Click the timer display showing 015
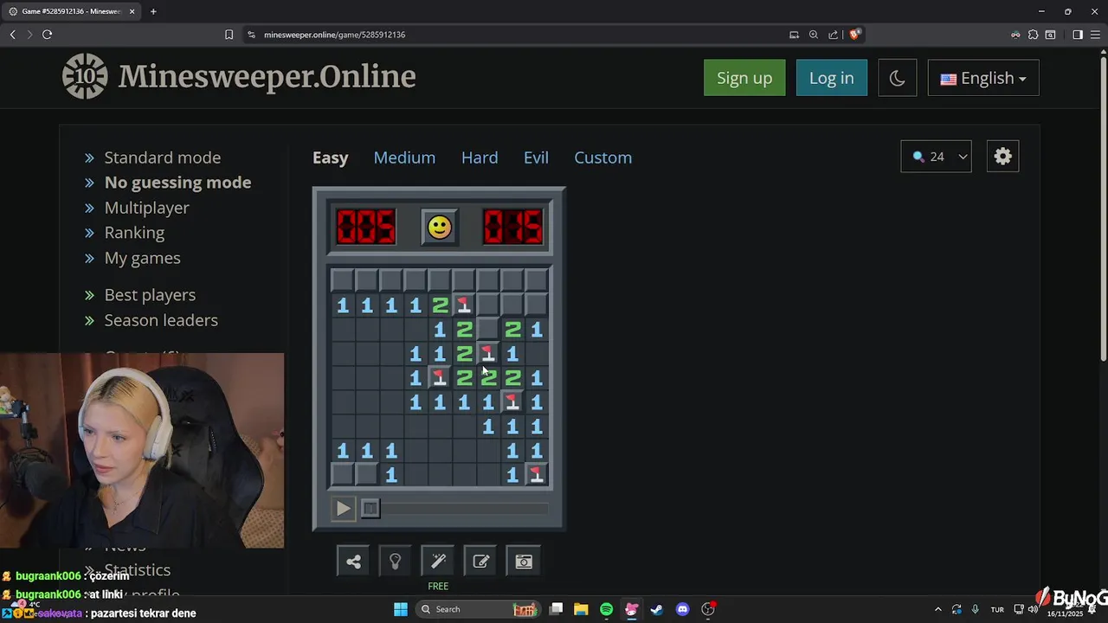 pos(513,227)
